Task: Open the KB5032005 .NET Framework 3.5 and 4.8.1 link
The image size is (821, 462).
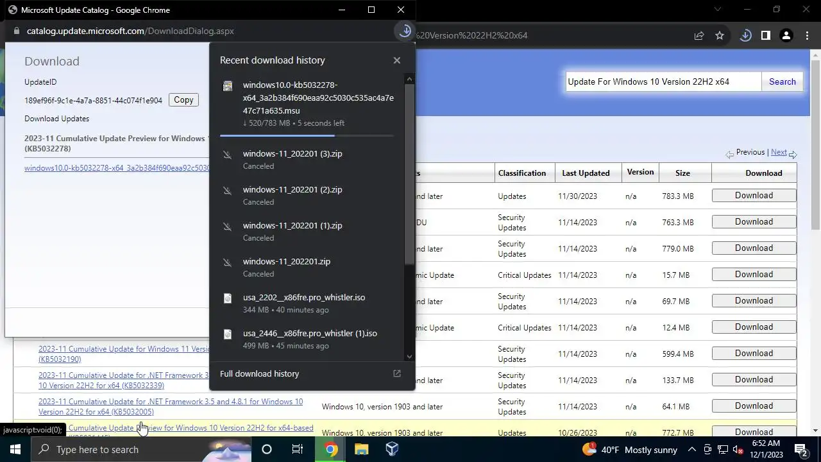Action: coord(171,407)
